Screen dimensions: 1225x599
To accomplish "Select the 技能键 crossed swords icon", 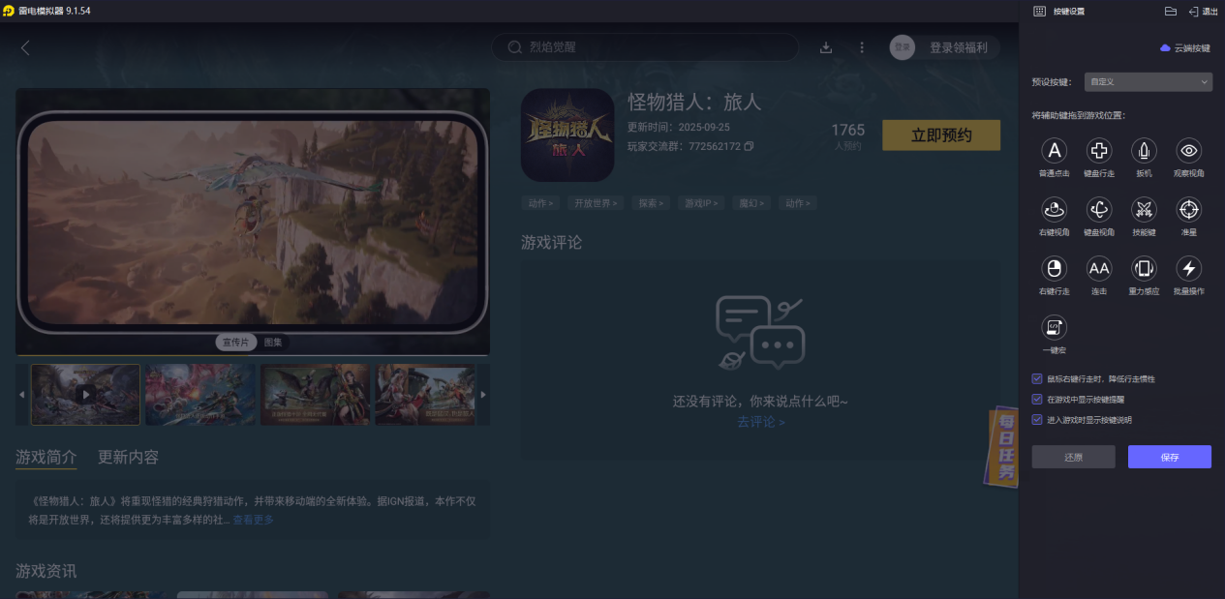I will pos(1144,209).
